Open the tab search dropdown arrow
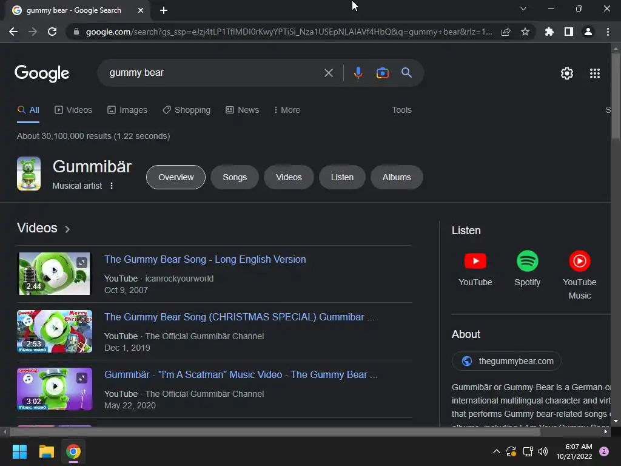This screenshot has height=466, width=621. click(x=523, y=8)
